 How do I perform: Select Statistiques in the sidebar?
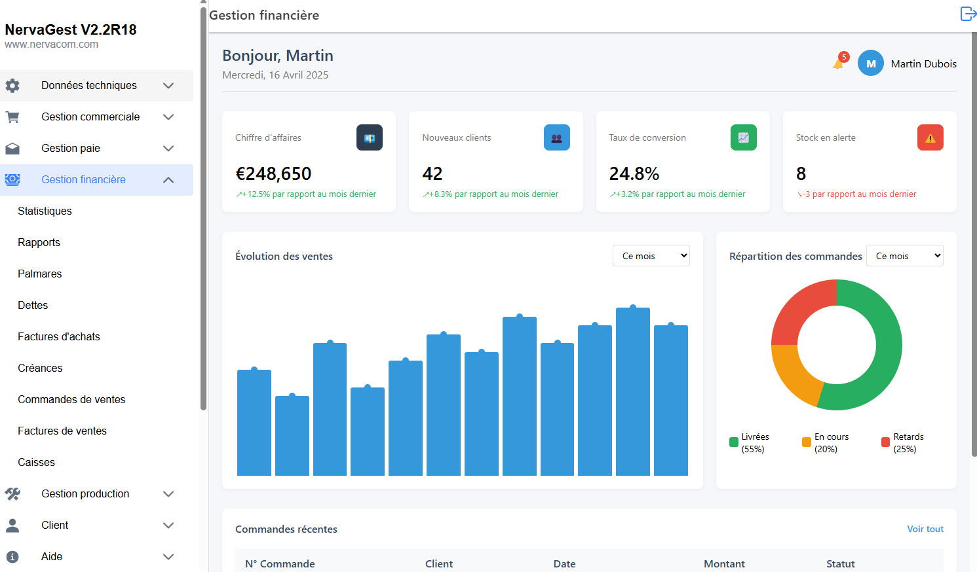click(45, 211)
